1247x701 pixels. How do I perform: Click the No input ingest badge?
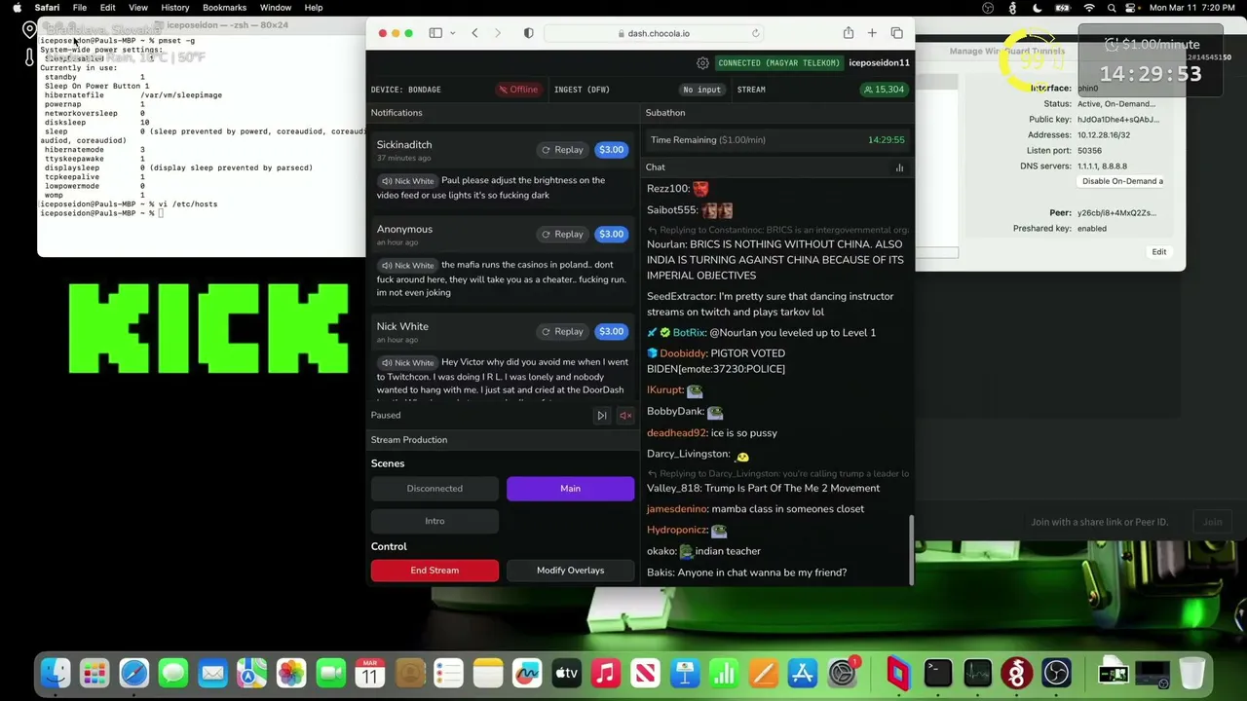click(701, 90)
